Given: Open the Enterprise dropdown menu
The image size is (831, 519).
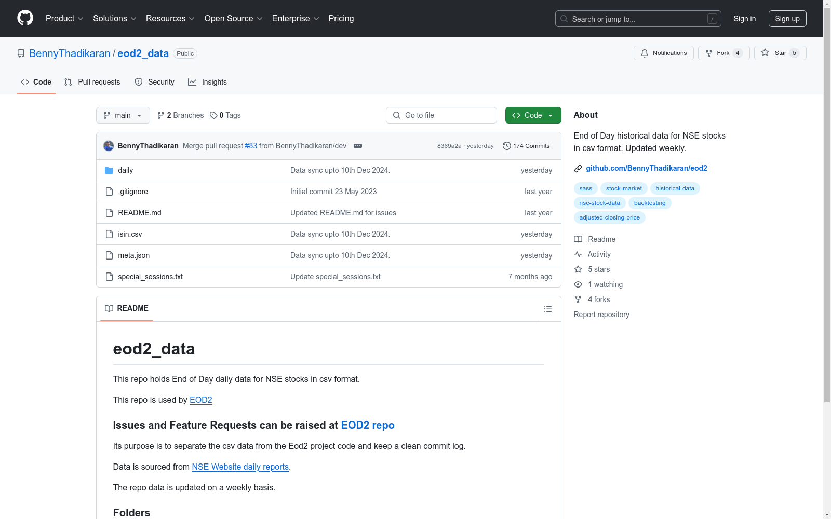Looking at the screenshot, I should (296, 19).
